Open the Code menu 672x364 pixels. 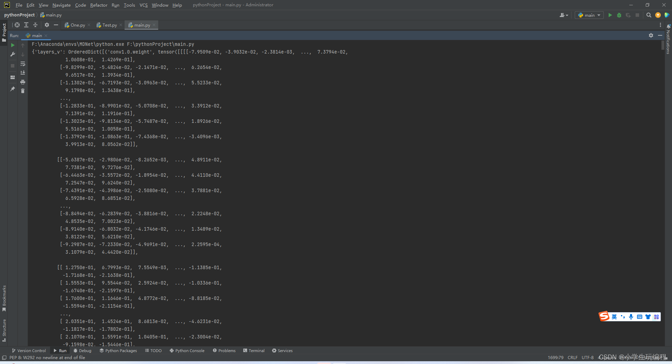(x=80, y=5)
